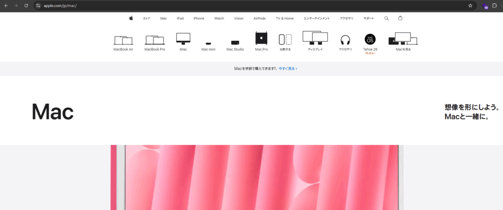Open the macOS Tahoe 26 icon
This screenshot has width=503, height=210.
[x=370, y=39]
